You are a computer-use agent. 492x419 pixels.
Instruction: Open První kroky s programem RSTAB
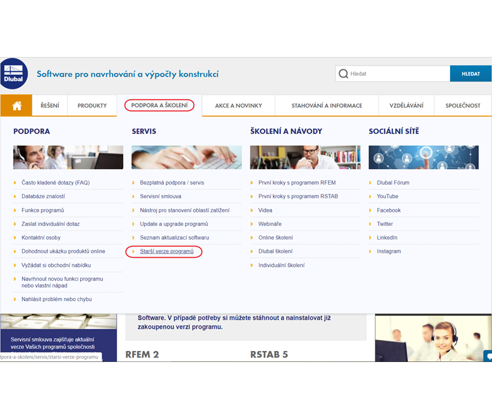(x=298, y=196)
